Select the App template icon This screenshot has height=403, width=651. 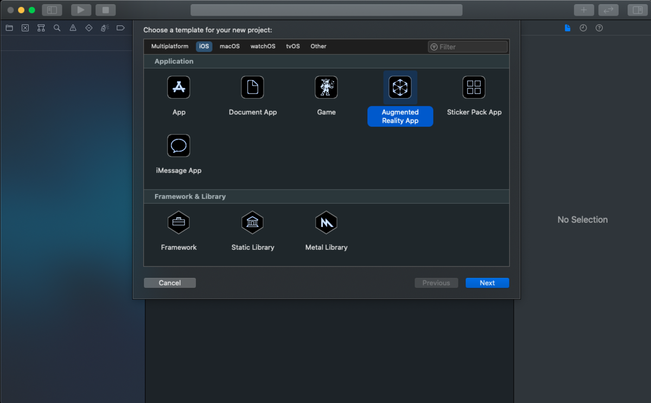(x=178, y=87)
